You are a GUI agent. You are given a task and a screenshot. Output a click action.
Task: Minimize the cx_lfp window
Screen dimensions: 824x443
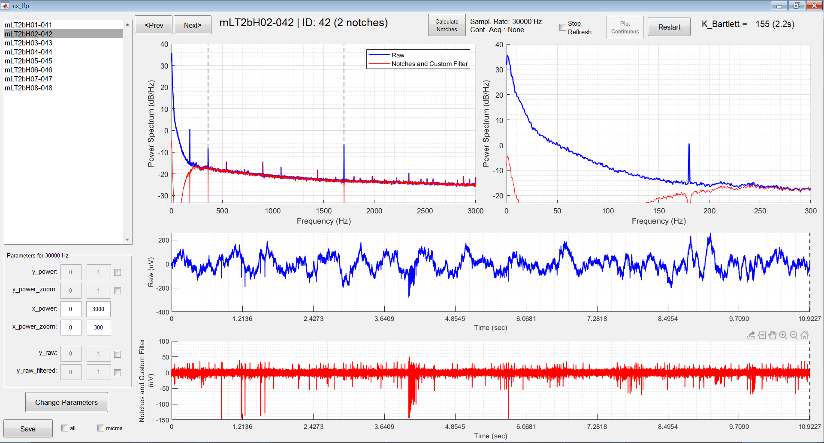pos(779,6)
